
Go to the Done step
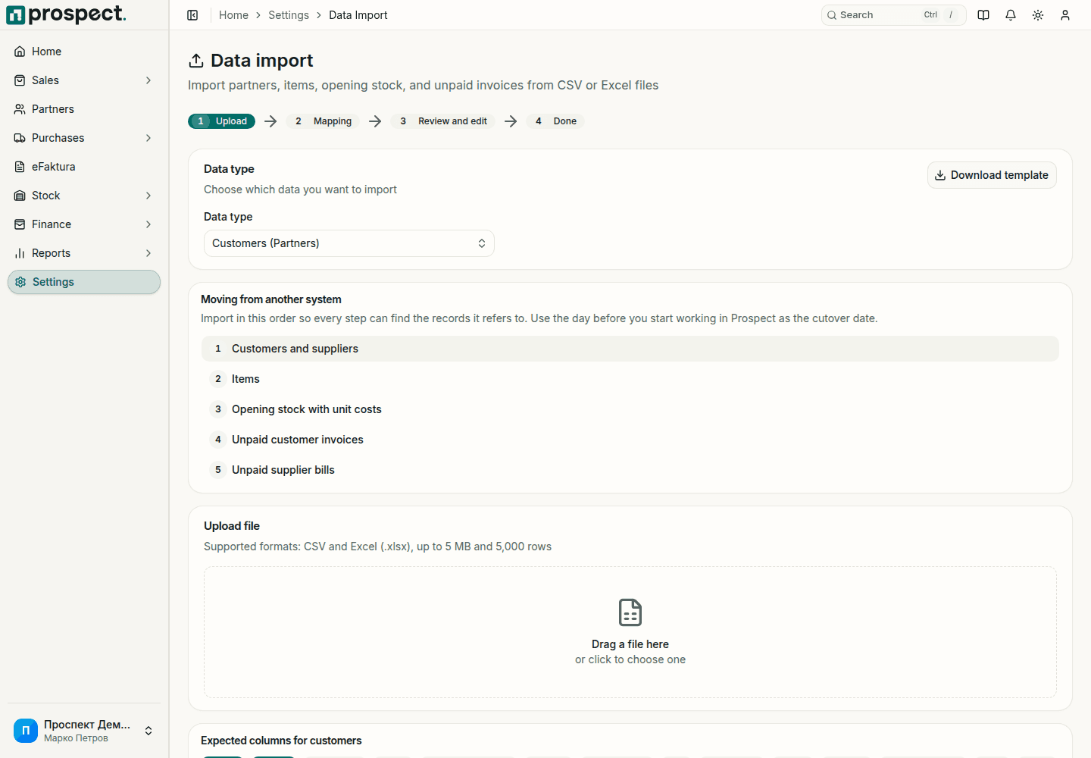(555, 121)
